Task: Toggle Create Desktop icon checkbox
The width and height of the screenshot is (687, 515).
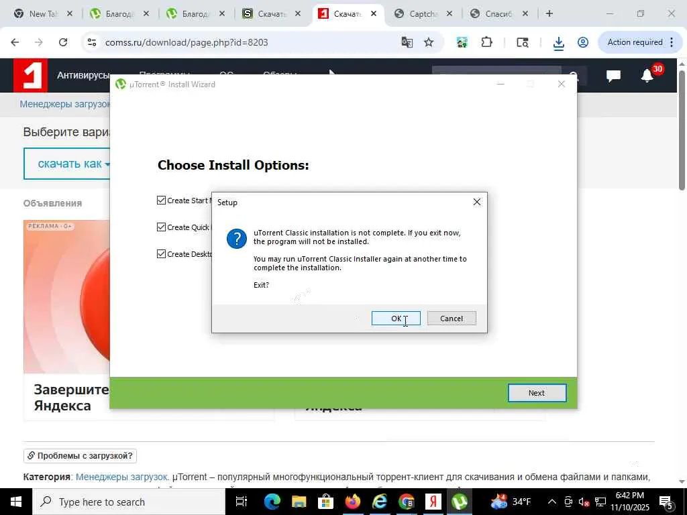Action: point(161,254)
